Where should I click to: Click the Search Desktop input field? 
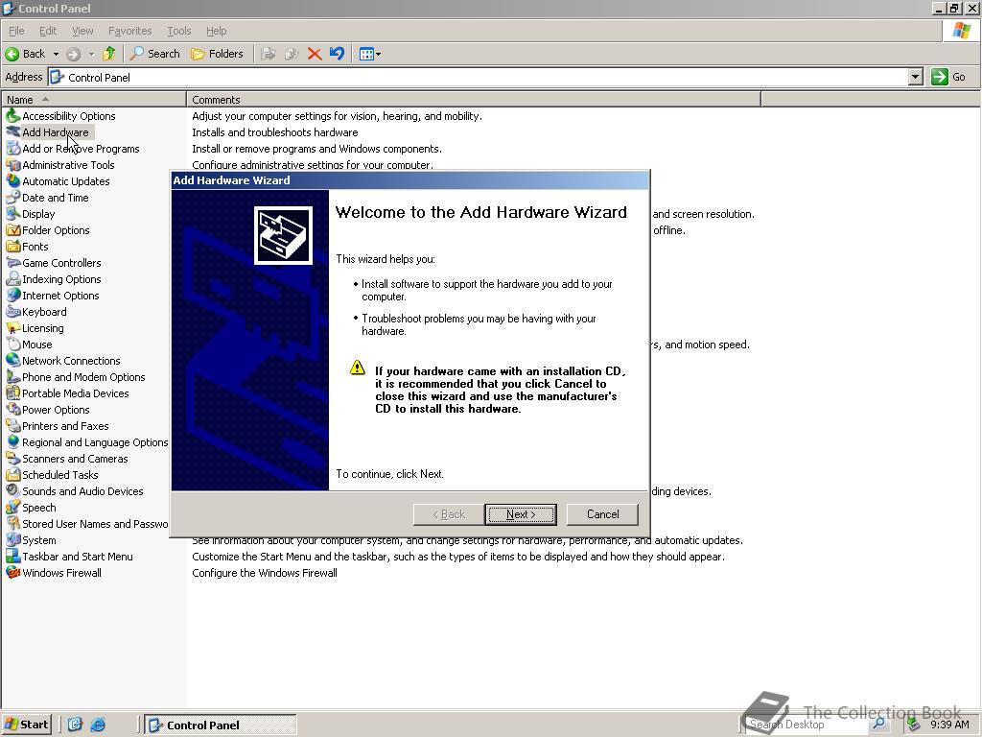(x=806, y=725)
